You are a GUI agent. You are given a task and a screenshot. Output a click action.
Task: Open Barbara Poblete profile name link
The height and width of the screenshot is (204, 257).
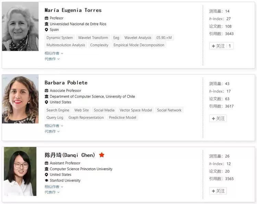pyautogui.click(x=66, y=83)
